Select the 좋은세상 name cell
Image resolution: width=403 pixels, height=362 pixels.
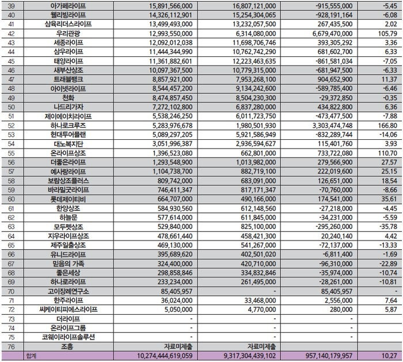pos(68,273)
